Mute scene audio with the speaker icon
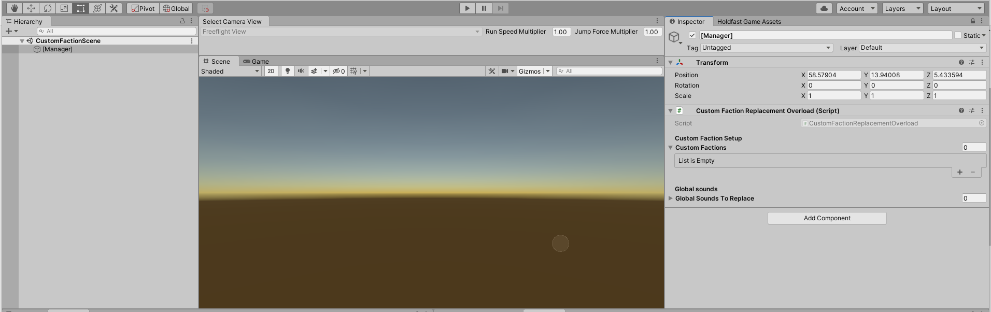 [x=301, y=71]
